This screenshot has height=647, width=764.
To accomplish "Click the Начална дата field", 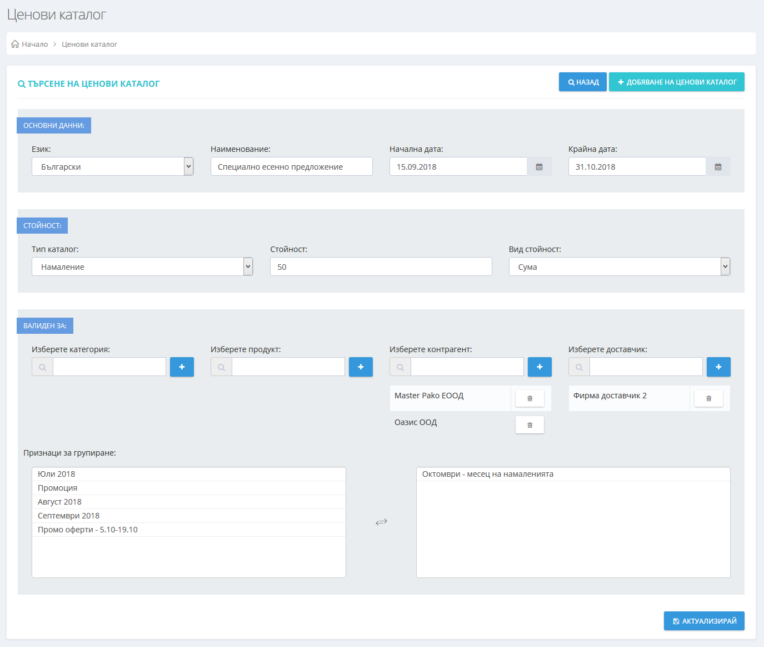I will coord(458,167).
